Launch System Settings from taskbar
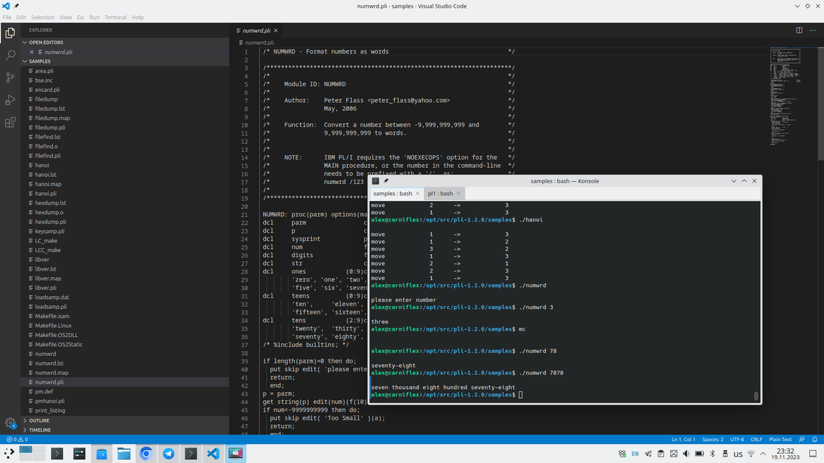 tap(79, 453)
